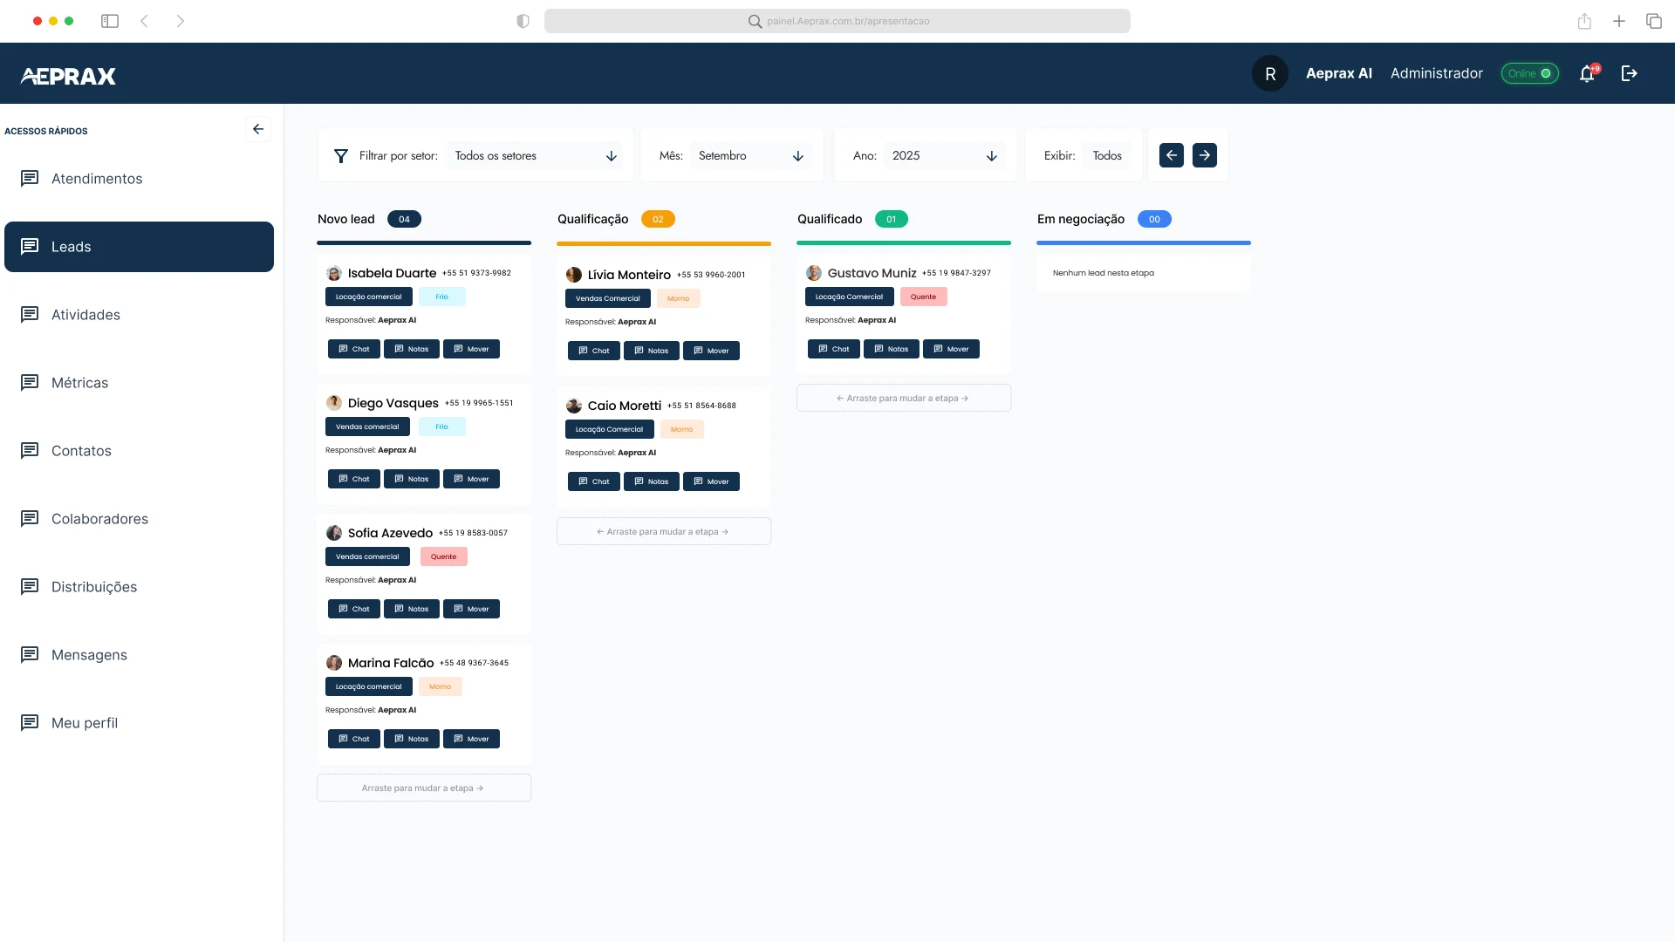Click the Administrador role label
This screenshot has height=942, width=1675.
[x=1436, y=73]
